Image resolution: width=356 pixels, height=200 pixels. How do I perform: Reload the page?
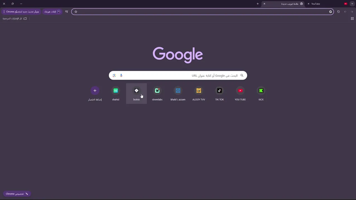[338, 12]
